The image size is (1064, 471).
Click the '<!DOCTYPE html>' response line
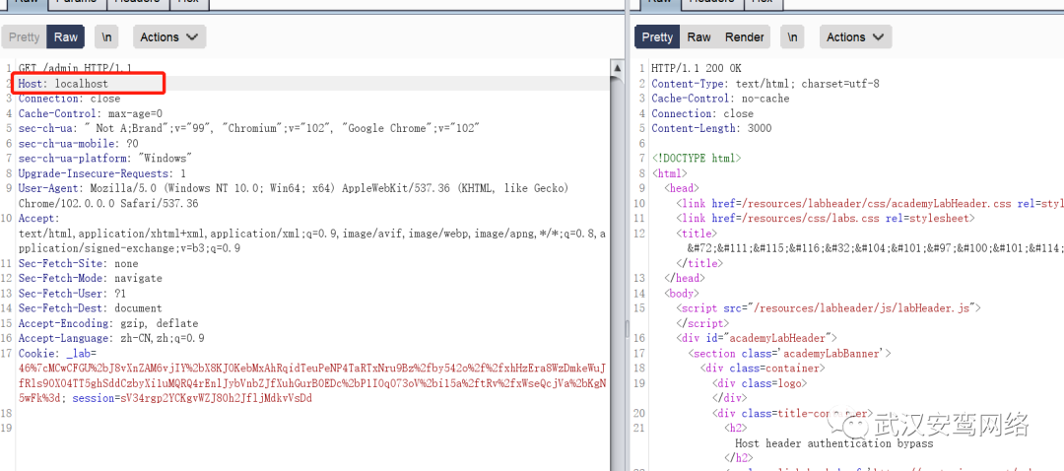(x=697, y=158)
